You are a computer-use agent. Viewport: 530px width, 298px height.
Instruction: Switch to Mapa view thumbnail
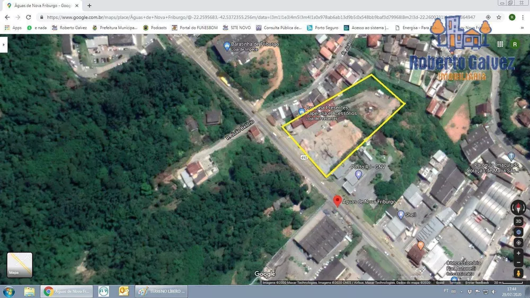tap(20, 265)
